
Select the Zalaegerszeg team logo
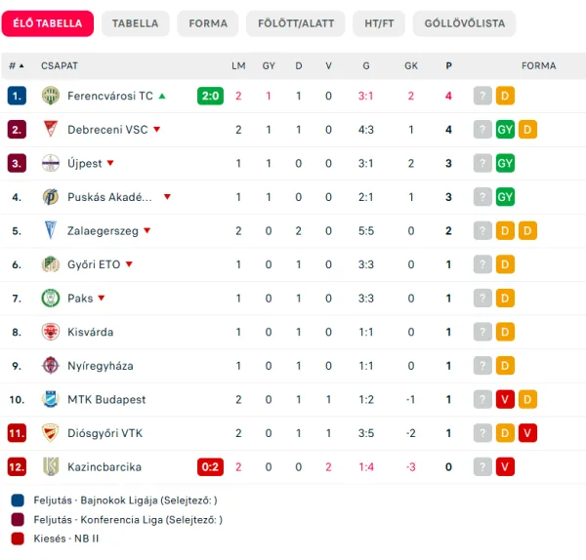tap(51, 230)
